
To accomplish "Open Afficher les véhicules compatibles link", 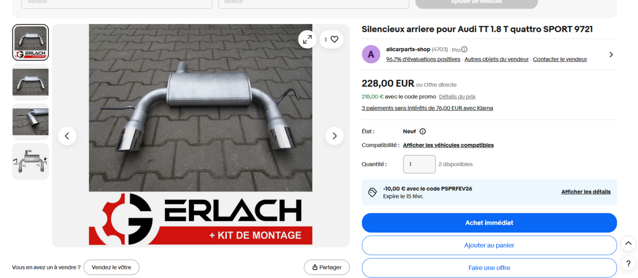I will pyautogui.click(x=448, y=145).
